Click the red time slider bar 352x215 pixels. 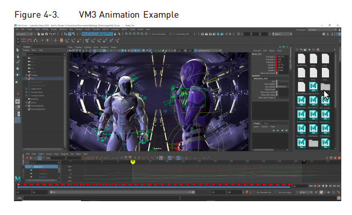pyautogui.click(x=154, y=185)
